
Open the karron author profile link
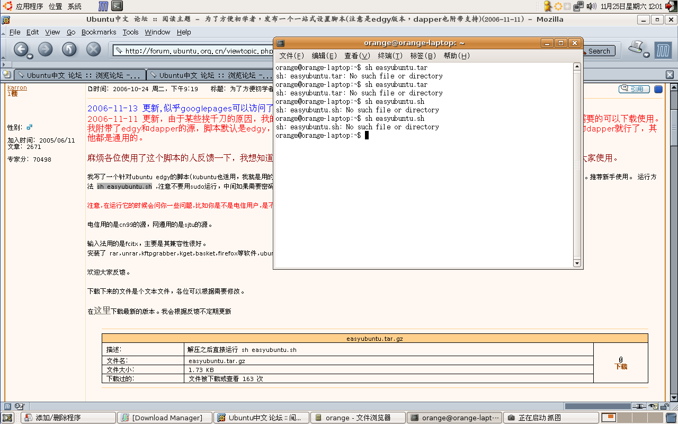click(x=17, y=87)
